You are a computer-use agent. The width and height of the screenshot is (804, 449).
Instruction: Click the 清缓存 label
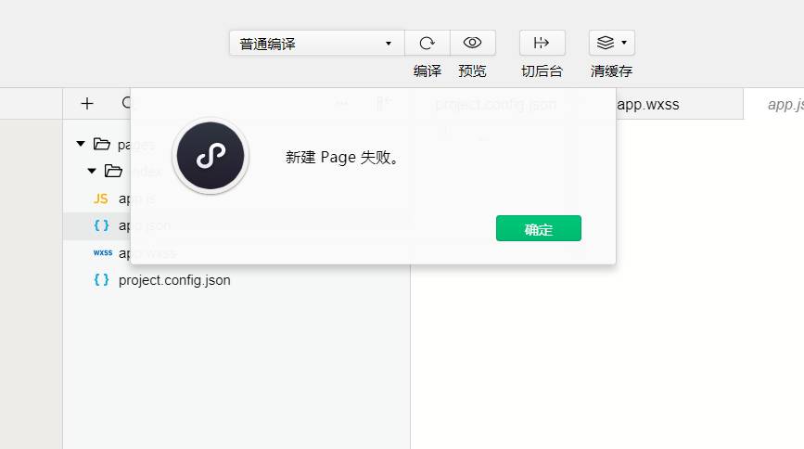click(x=611, y=71)
